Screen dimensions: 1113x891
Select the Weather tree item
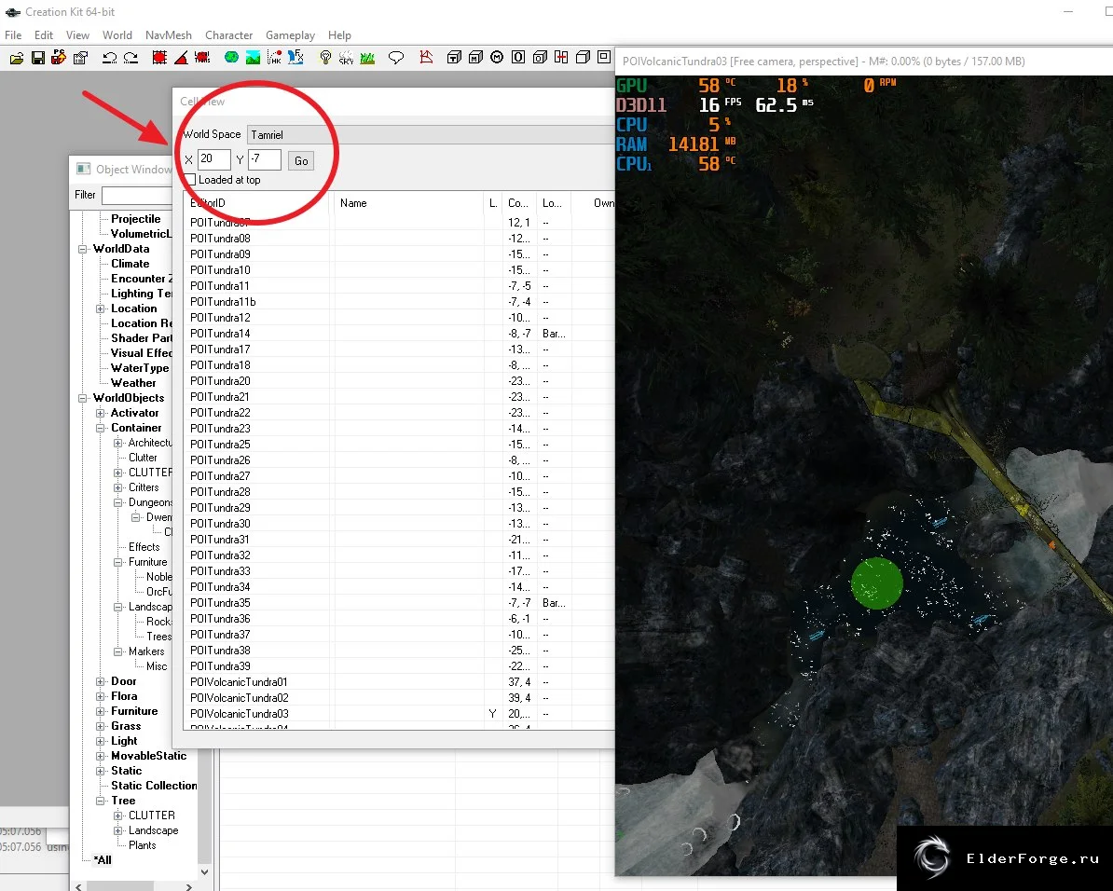(x=133, y=383)
